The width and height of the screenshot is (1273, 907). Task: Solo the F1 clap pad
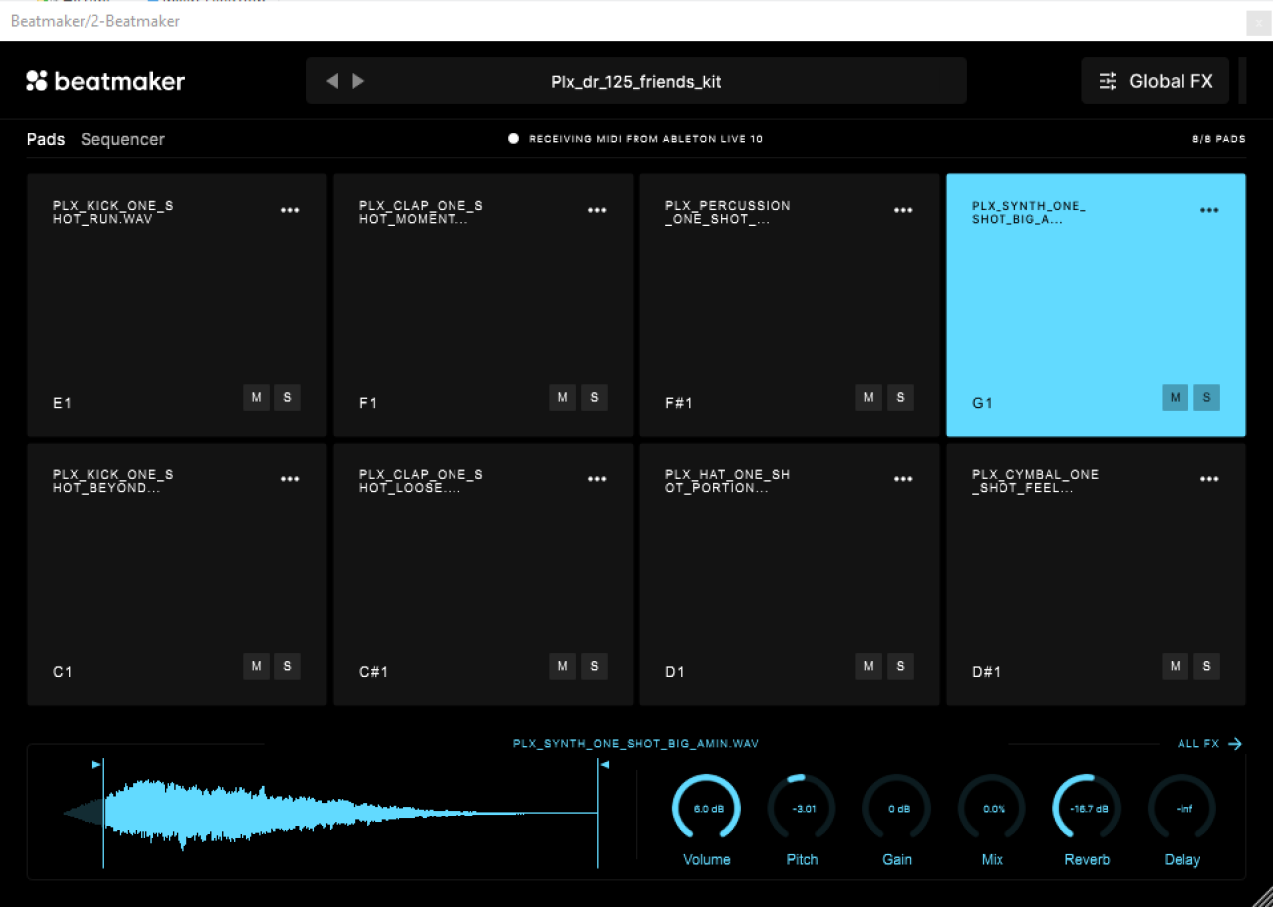pyautogui.click(x=594, y=397)
